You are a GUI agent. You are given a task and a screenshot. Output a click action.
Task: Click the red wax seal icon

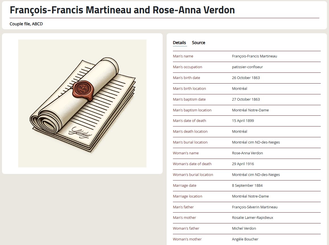(x=83, y=90)
